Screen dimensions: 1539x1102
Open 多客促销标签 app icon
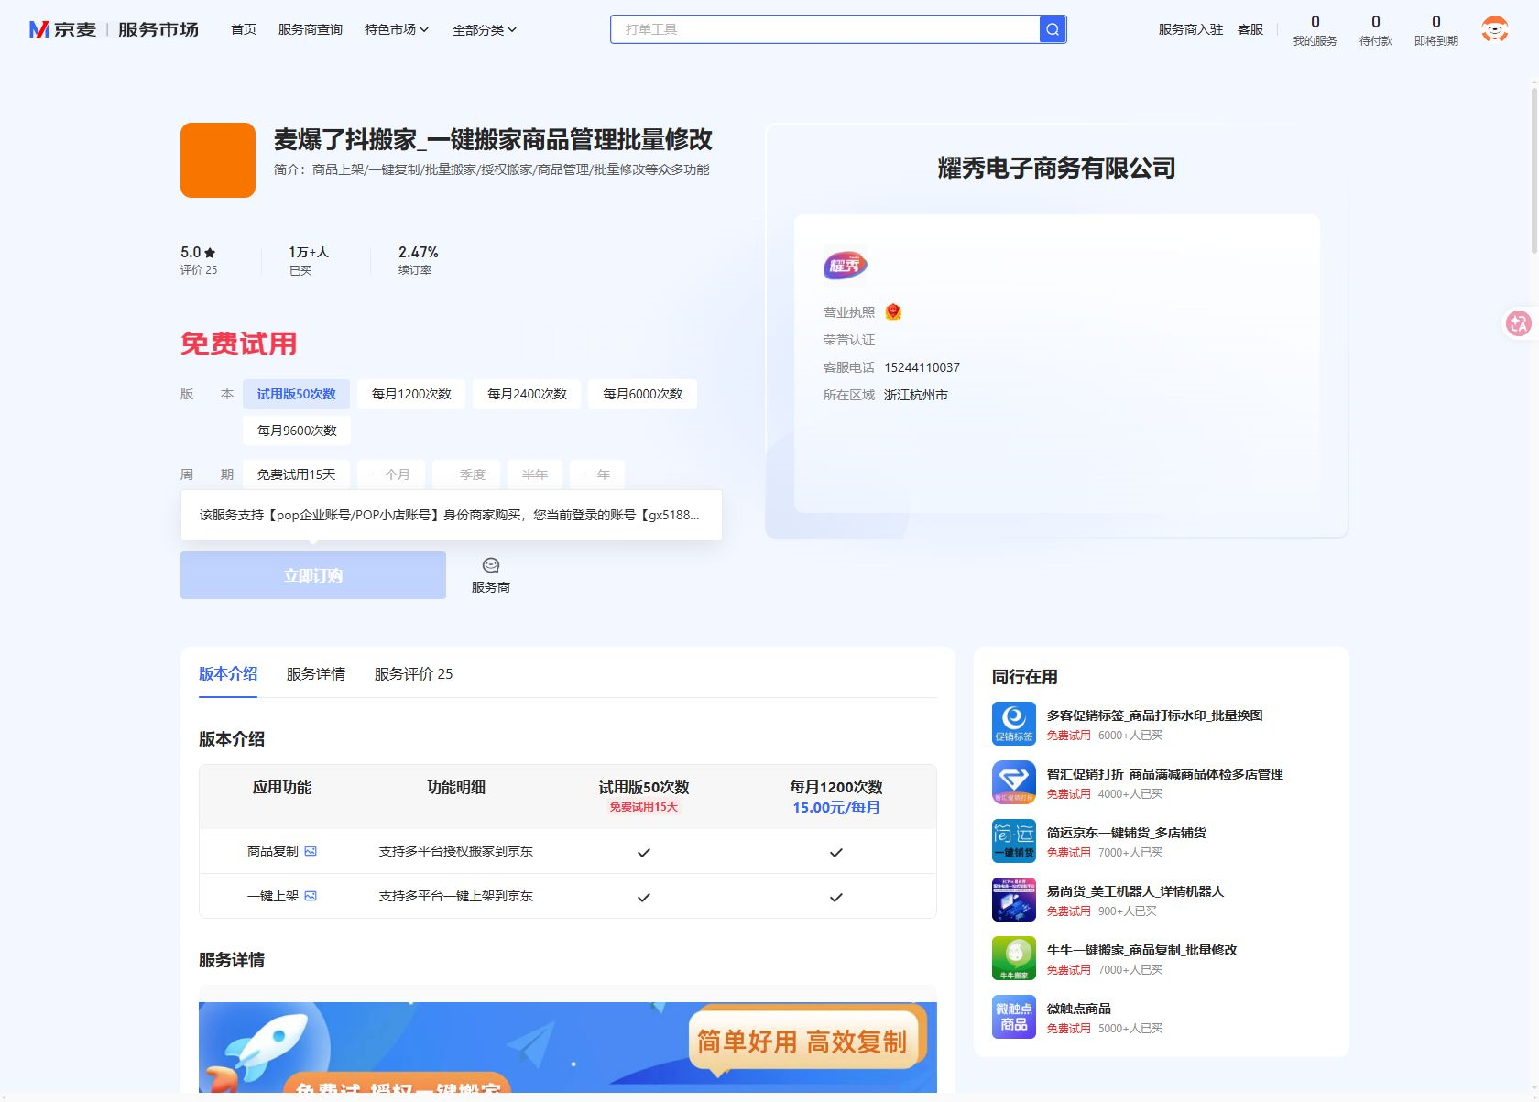[1013, 724]
